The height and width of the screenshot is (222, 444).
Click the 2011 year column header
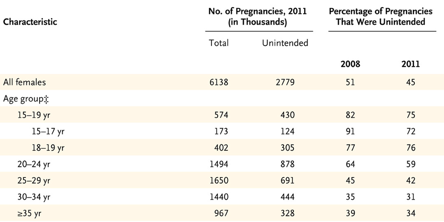[410, 64]
